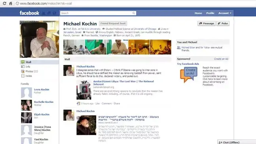256x144 pixels.
Task: Click Michael Eitan mutual friend link
Action: click(x=188, y=47)
